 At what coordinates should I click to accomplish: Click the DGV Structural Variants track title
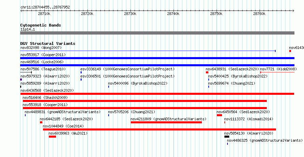point(48,43)
